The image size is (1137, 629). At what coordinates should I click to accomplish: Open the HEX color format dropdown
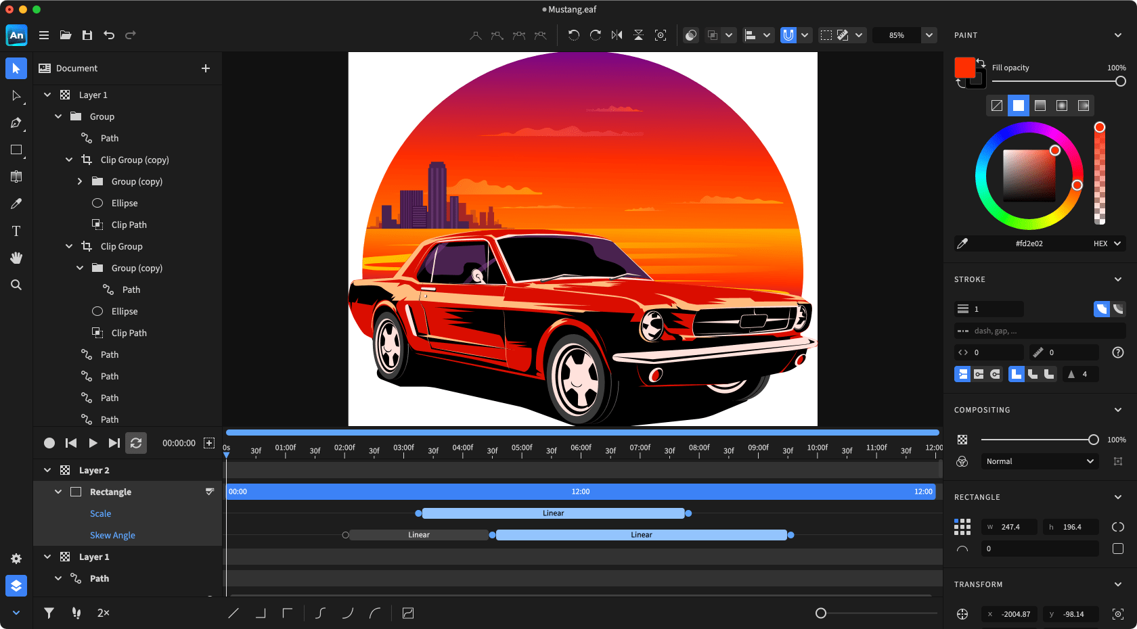pos(1107,243)
